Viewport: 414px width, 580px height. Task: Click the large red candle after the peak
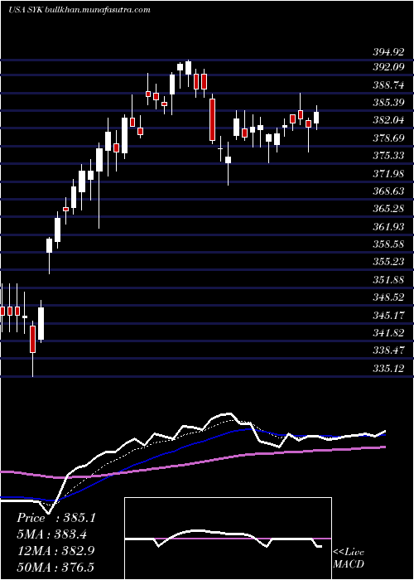212,120
